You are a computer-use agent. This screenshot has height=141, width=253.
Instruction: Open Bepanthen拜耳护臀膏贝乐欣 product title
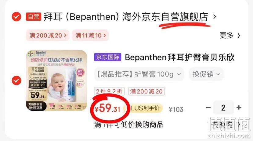180,57
